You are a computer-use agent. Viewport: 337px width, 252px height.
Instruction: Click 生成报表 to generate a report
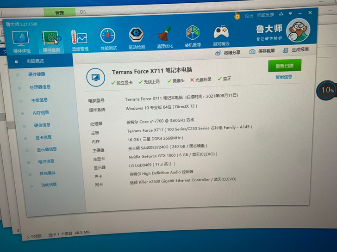pyautogui.click(x=296, y=50)
